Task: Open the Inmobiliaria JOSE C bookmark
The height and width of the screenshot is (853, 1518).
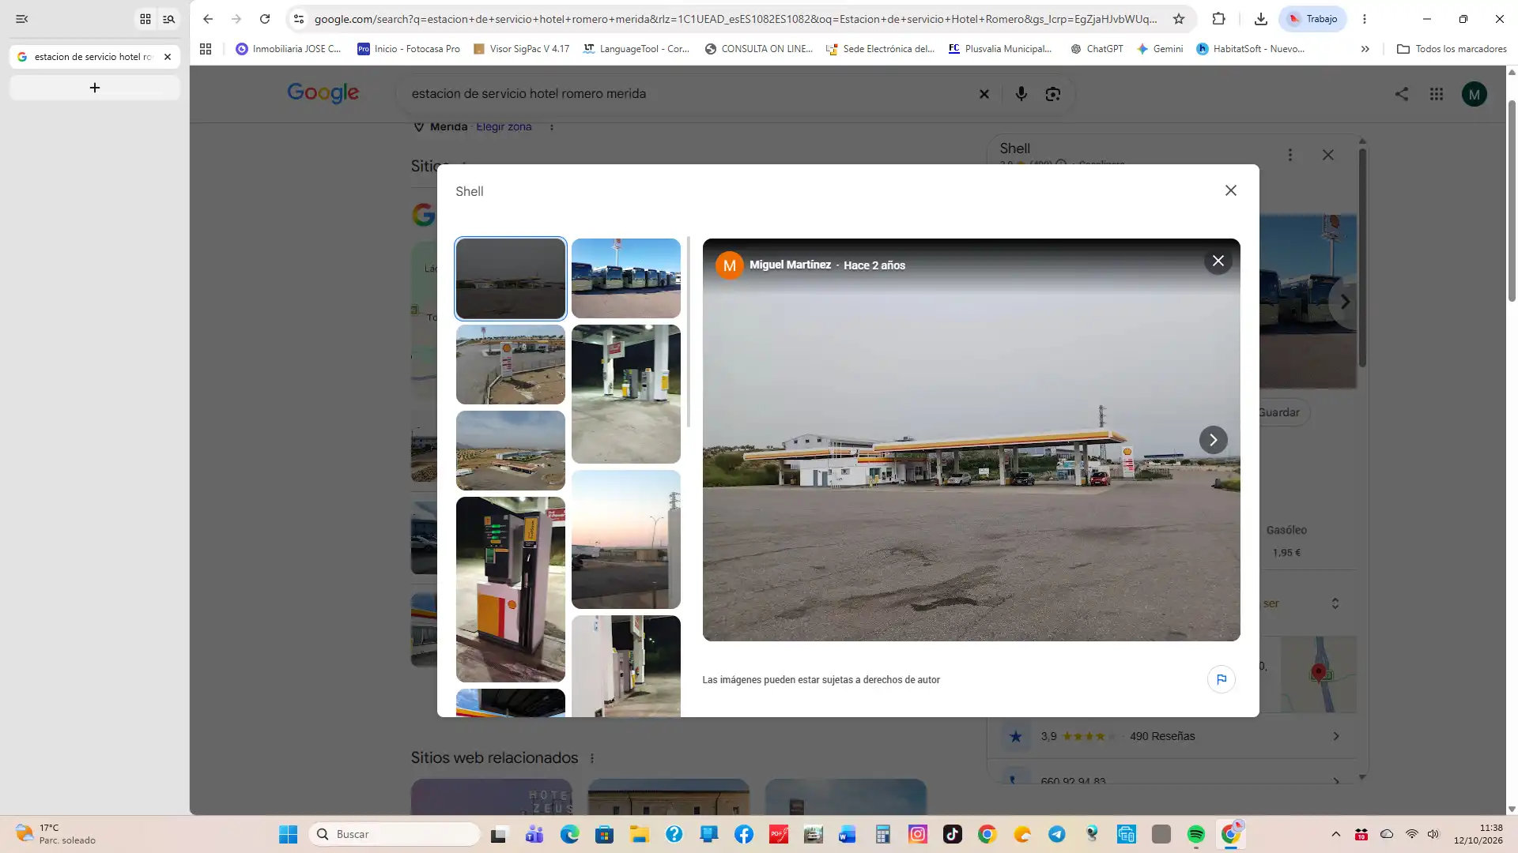Action: (x=289, y=49)
